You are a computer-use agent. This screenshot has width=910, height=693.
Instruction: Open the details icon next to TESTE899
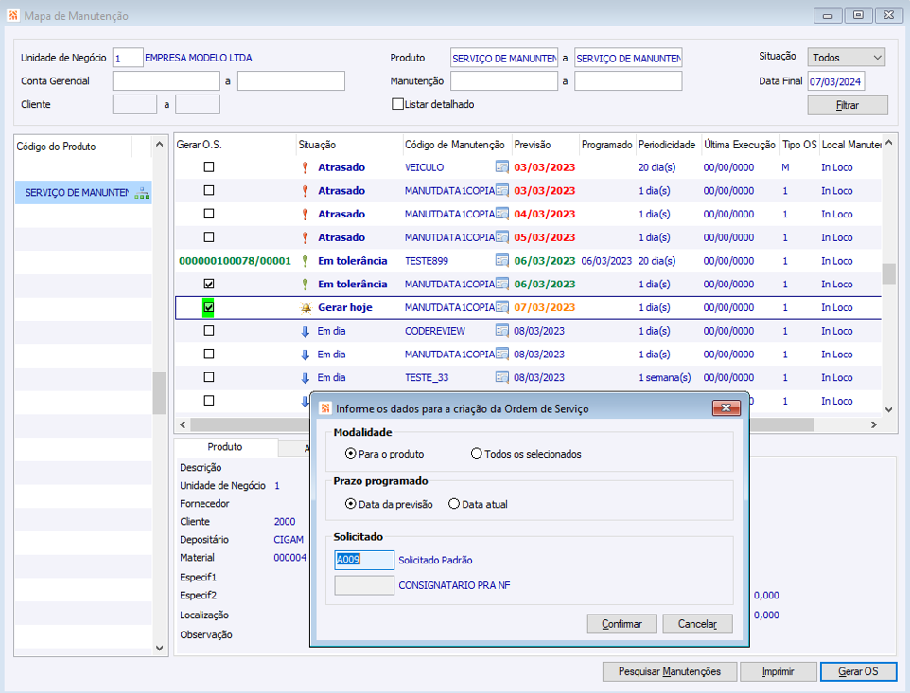point(502,261)
